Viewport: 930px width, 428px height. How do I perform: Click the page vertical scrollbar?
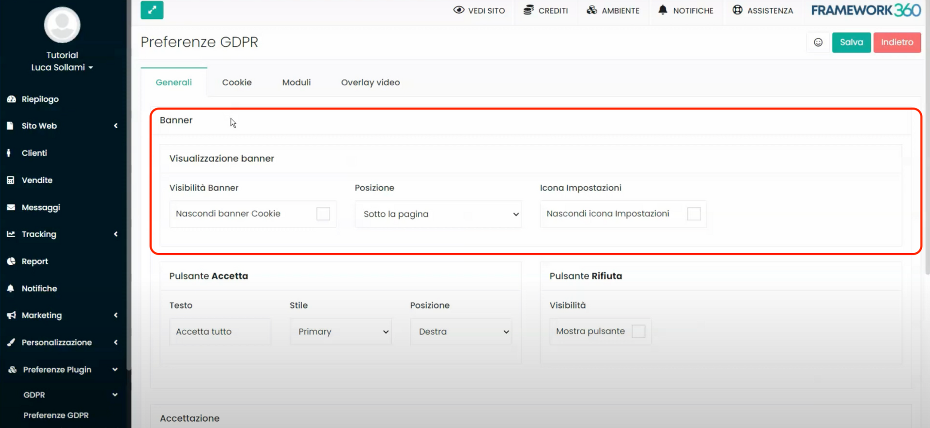pos(927,138)
